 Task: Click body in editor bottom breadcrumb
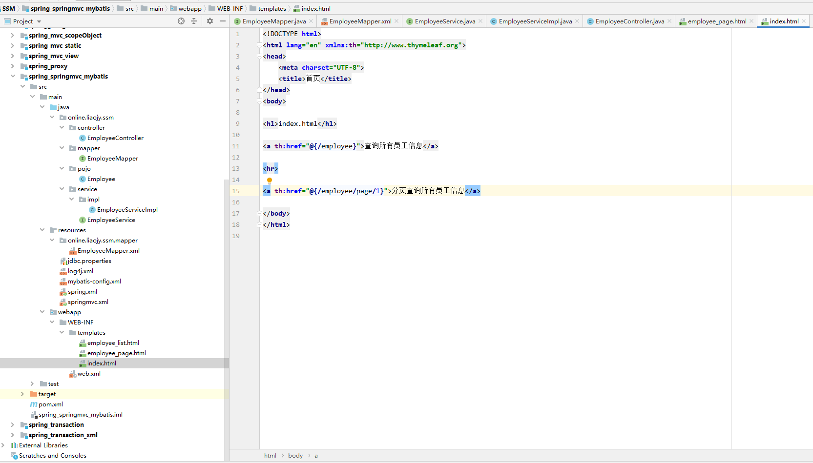tap(295, 456)
